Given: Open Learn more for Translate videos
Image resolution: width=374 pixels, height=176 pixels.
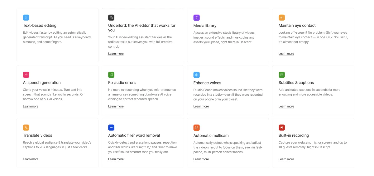Looking at the screenshot, I should [31, 159].
